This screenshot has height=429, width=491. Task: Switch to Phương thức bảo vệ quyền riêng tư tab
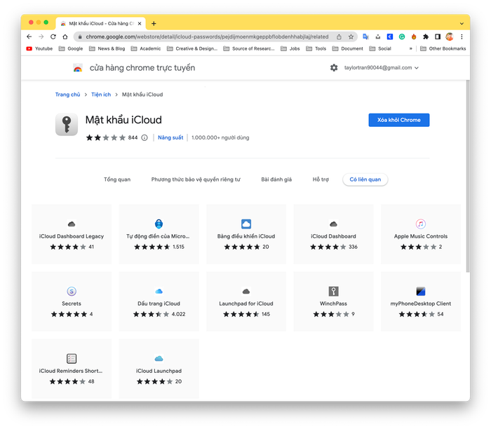click(x=196, y=179)
